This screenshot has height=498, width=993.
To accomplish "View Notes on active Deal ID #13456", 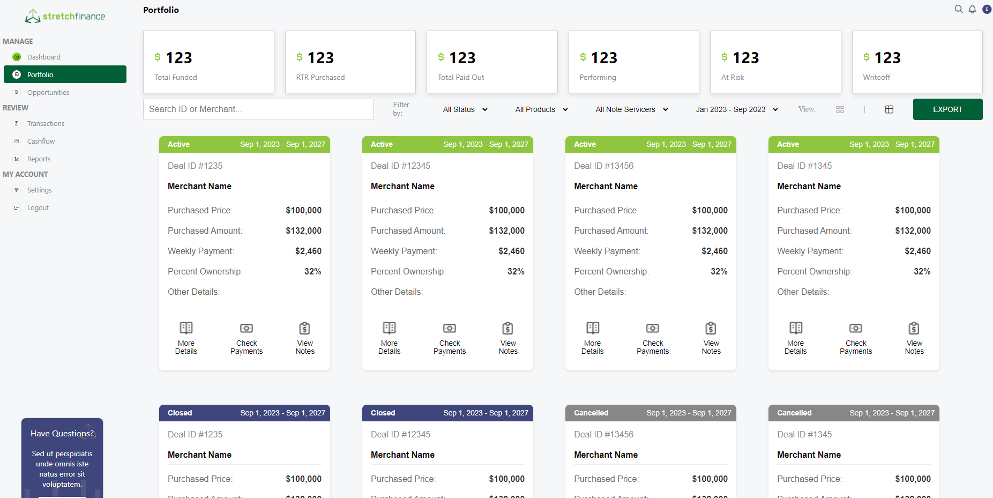I will click(x=711, y=338).
